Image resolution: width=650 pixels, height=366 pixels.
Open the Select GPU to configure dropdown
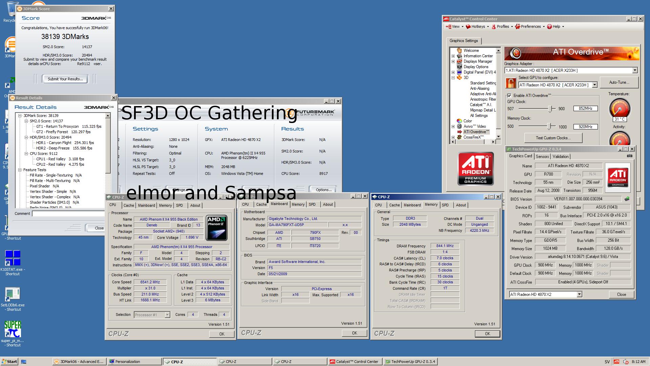click(595, 85)
